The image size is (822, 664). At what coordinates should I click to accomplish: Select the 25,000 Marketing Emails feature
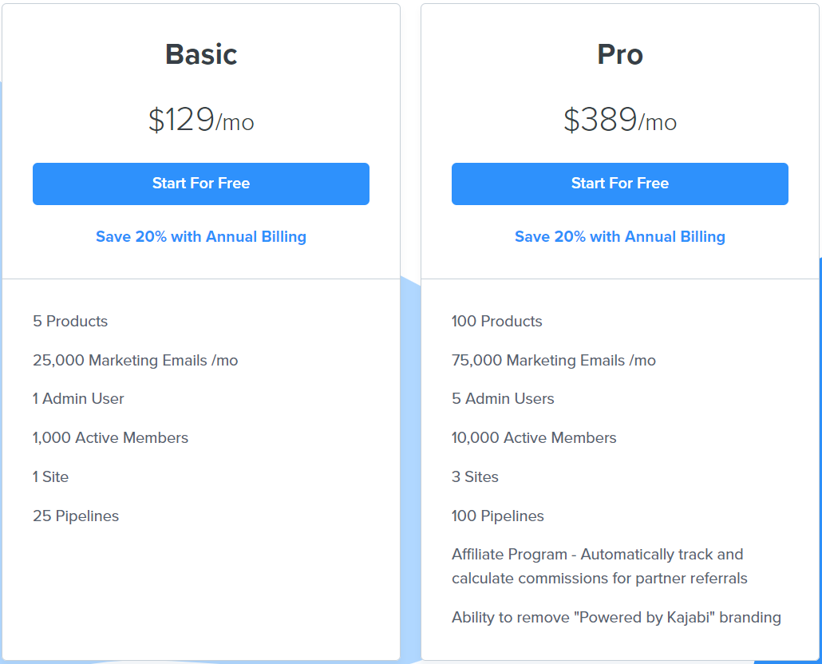136,361
